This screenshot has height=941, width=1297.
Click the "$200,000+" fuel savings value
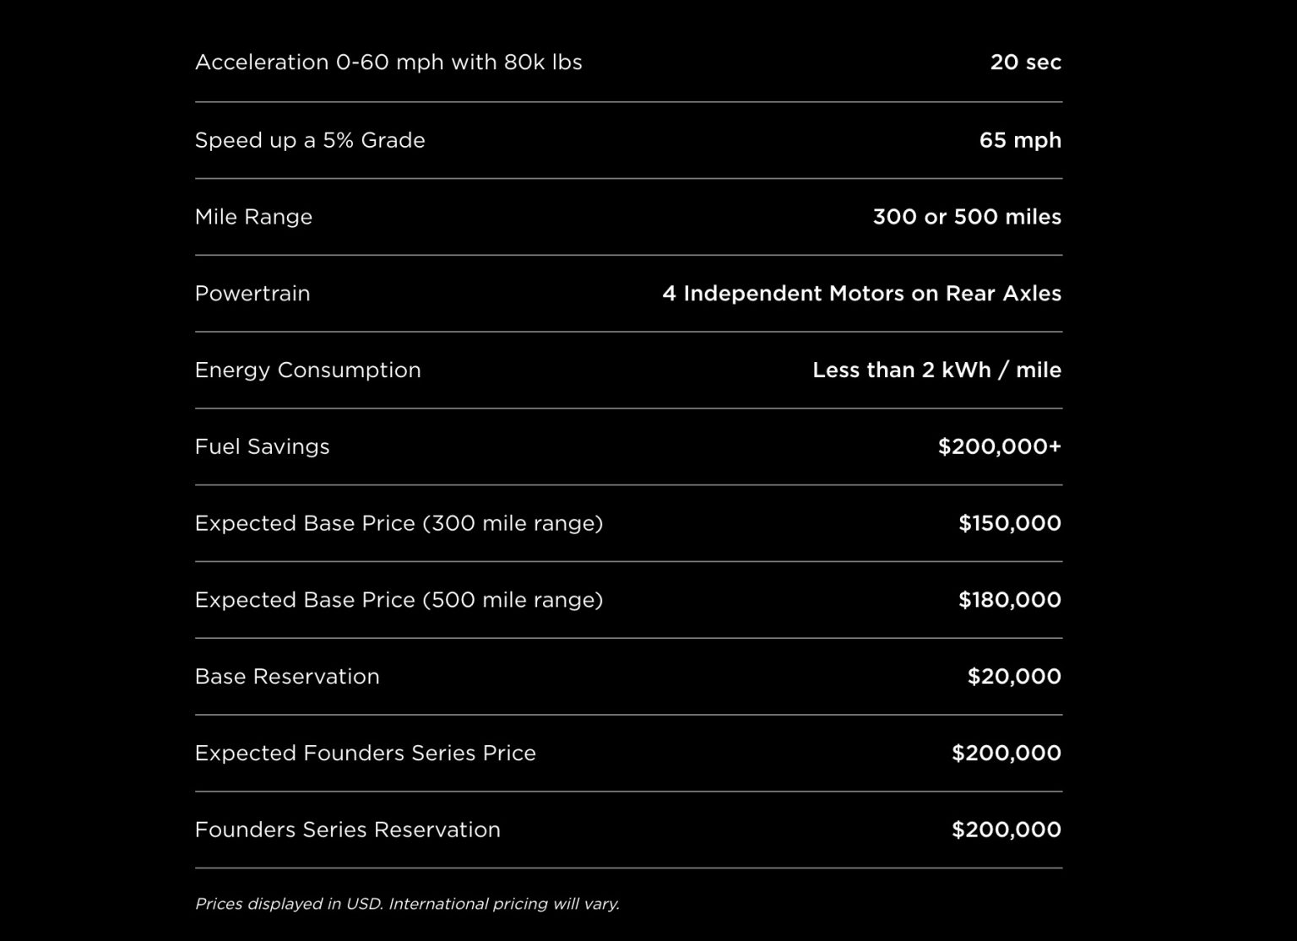[x=999, y=446]
